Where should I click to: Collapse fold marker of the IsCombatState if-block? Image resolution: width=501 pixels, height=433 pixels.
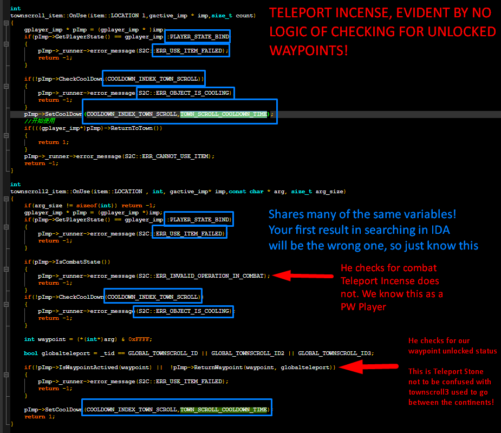pos(6,269)
